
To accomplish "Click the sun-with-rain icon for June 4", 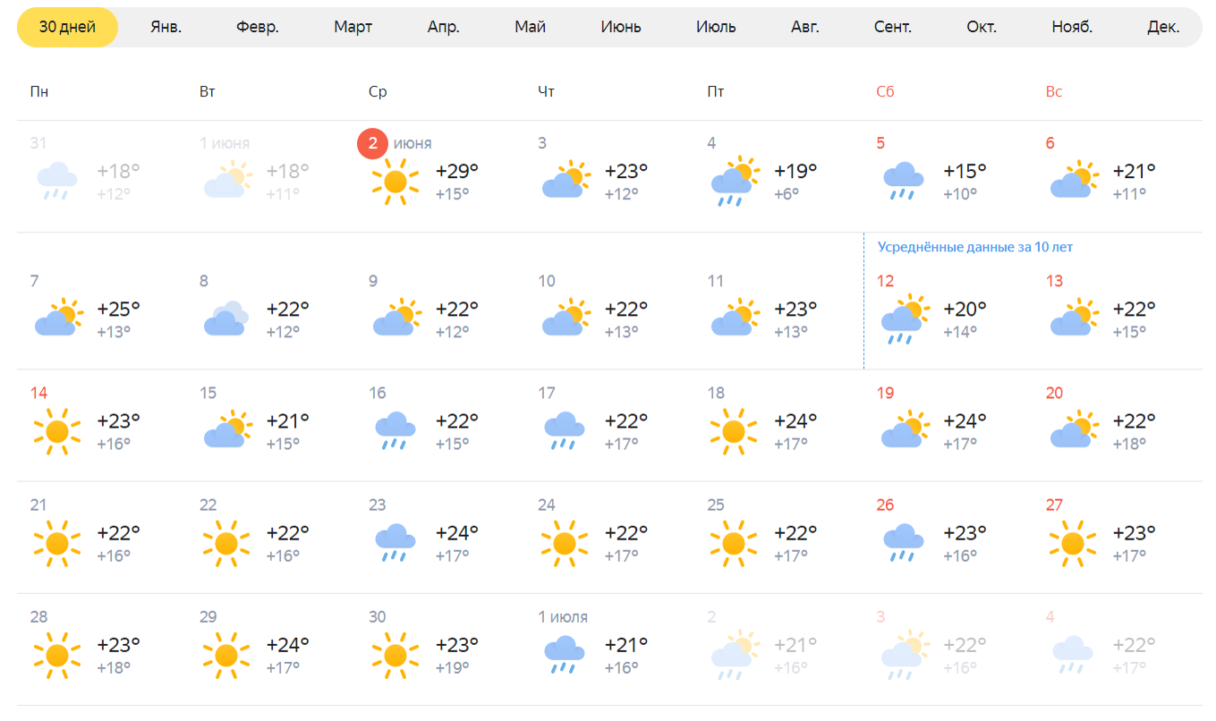I will point(734,182).
